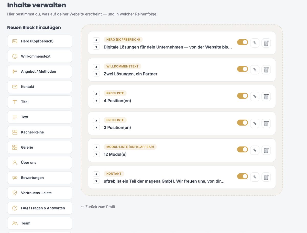Delete the Preisliste block with 3 Position(en)
Screen dimensions: 307x233
266,124
